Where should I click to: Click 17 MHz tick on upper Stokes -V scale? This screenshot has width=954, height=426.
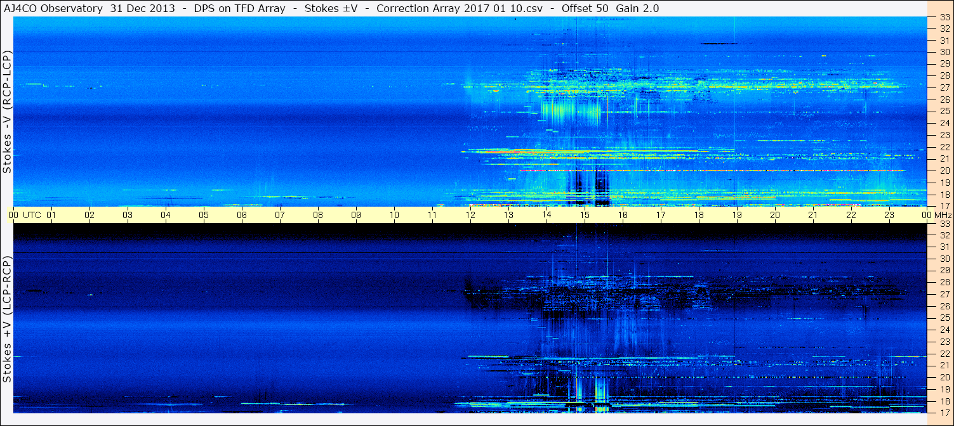[944, 206]
